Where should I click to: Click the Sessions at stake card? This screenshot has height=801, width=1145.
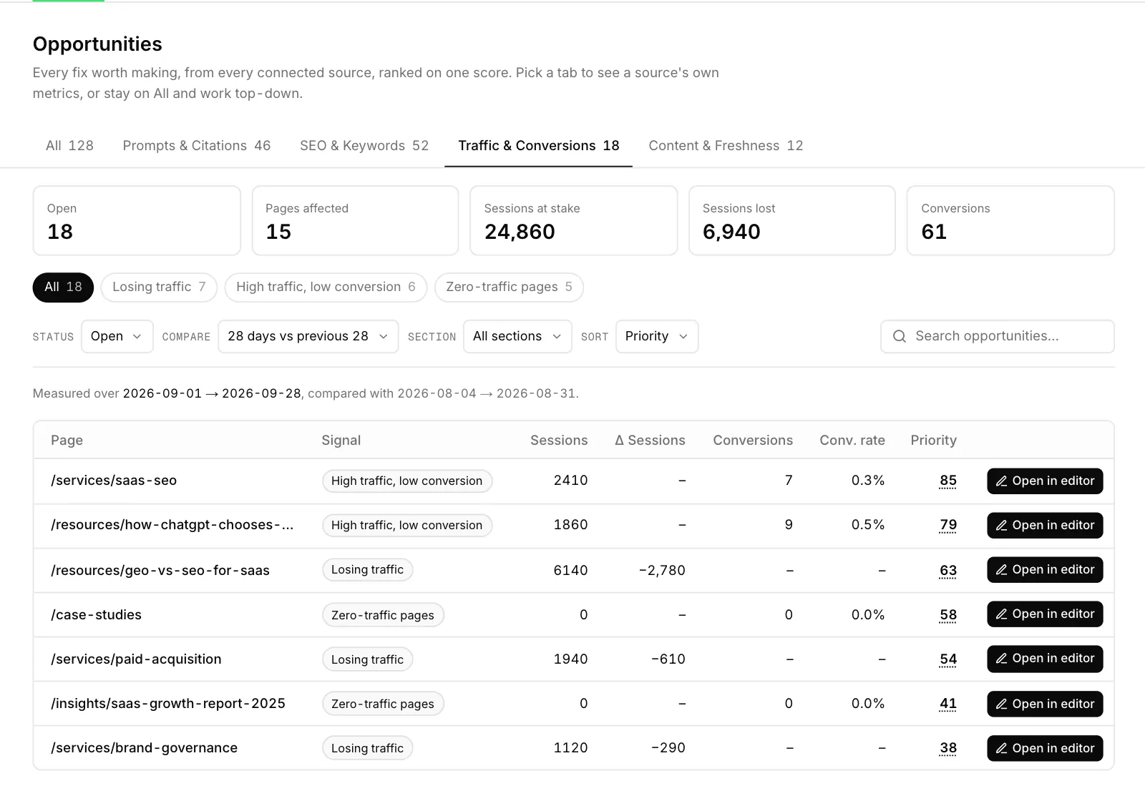tap(573, 220)
